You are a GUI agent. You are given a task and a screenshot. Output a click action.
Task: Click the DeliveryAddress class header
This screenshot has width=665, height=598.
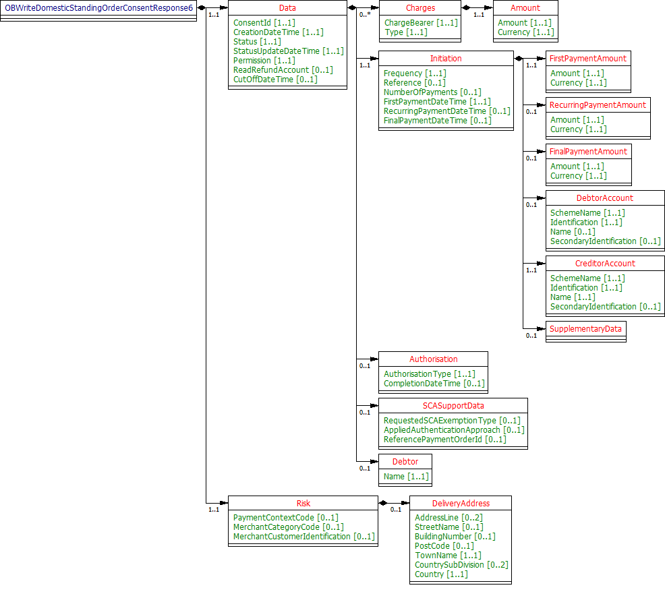[461, 503]
